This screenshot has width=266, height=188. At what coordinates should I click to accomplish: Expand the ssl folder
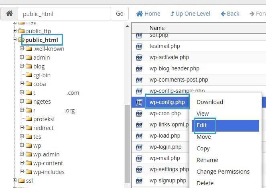pyautogui.click(x=14, y=180)
